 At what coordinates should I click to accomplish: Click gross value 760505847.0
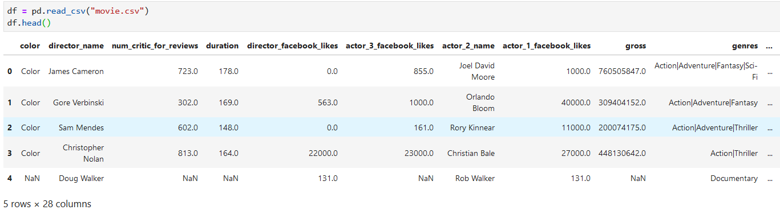coord(622,71)
